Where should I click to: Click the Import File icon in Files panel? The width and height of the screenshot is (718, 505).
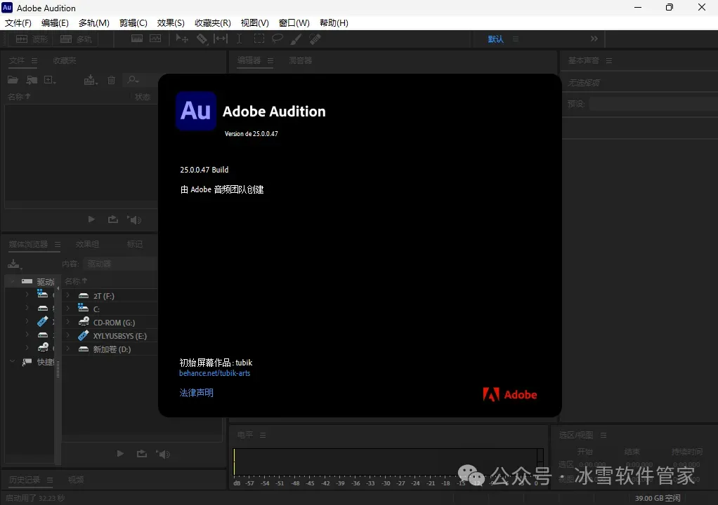click(32, 80)
